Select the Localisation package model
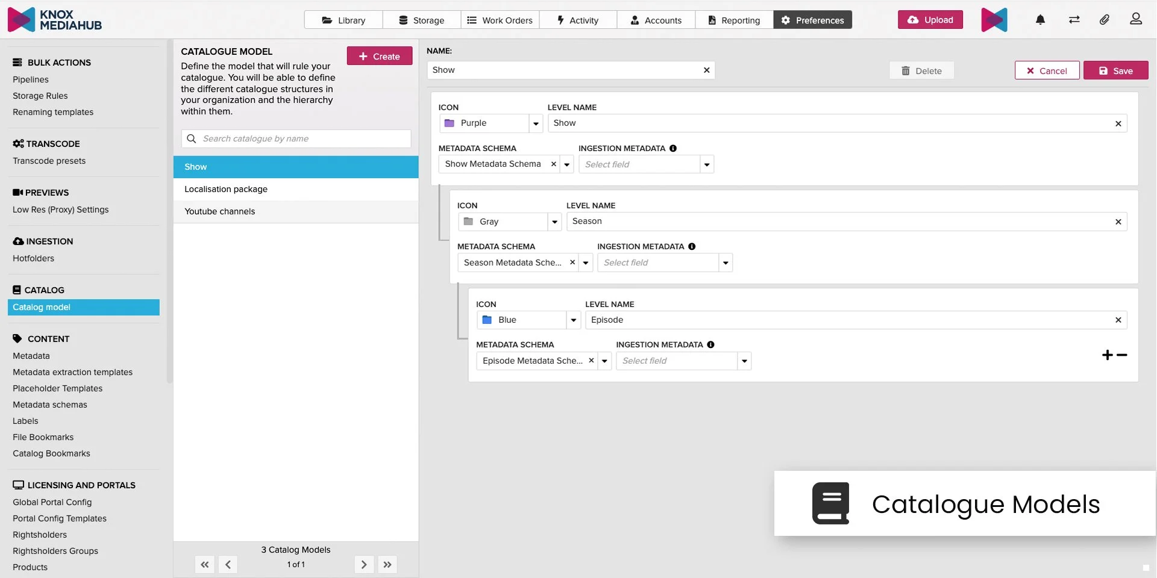The image size is (1157, 578). pyautogui.click(x=226, y=188)
